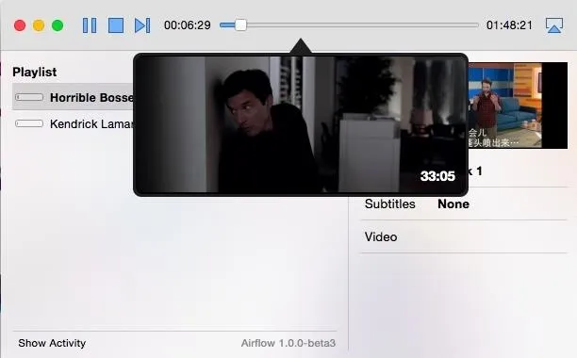This screenshot has width=577, height=358.
Task: Expand the Video settings row
Action: (x=464, y=236)
